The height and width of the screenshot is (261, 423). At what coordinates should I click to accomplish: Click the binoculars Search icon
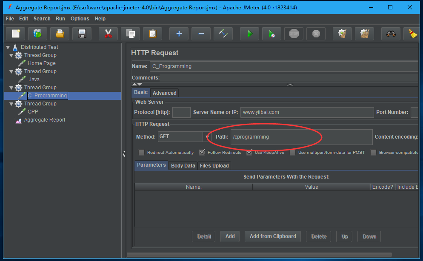click(x=391, y=34)
